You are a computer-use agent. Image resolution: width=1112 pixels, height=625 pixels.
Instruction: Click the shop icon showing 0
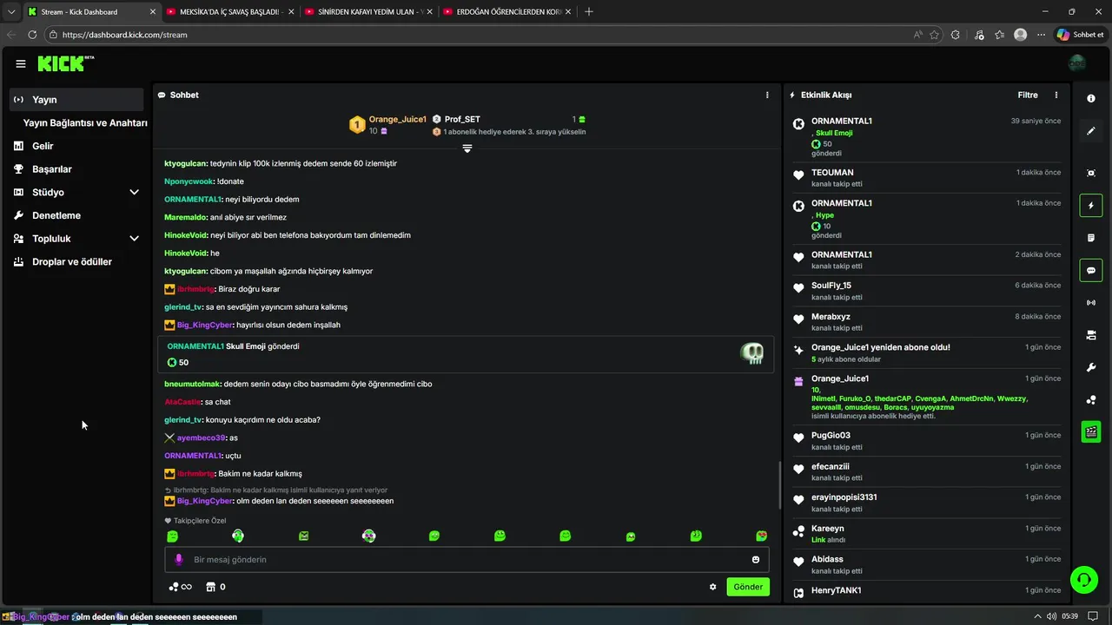[215, 587]
